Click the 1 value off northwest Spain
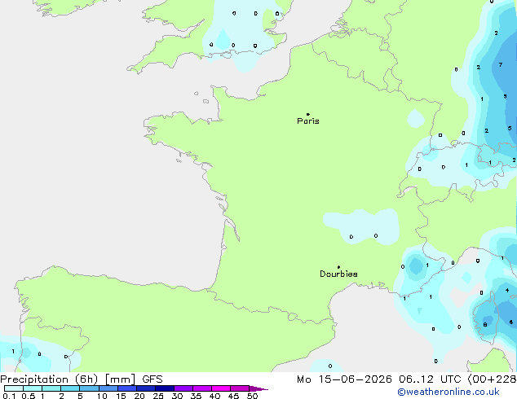This screenshot has width=517, height=399. pos(13,352)
